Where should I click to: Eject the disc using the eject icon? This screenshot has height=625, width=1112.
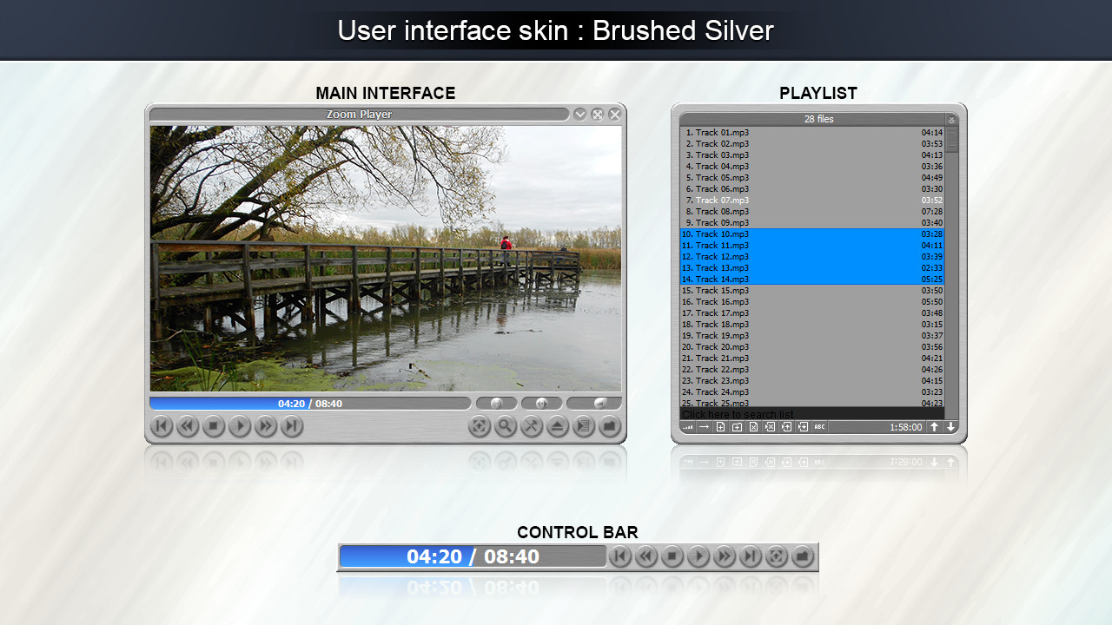[557, 426]
